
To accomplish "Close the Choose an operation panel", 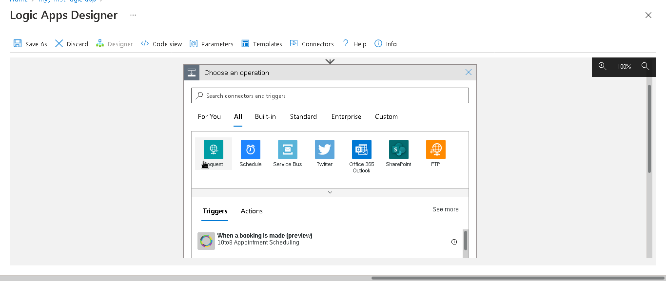I will (469, 72).
